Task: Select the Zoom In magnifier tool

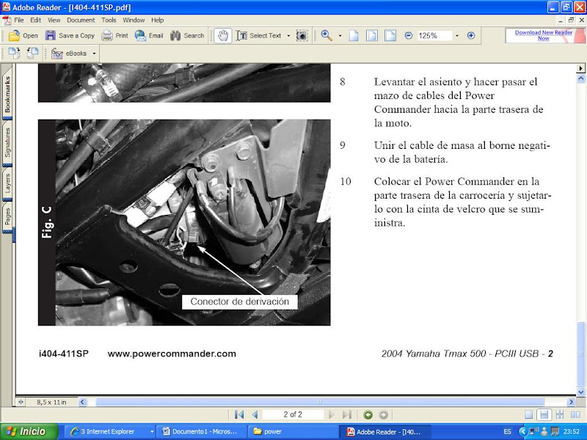Action: click(x=327, y=35)
